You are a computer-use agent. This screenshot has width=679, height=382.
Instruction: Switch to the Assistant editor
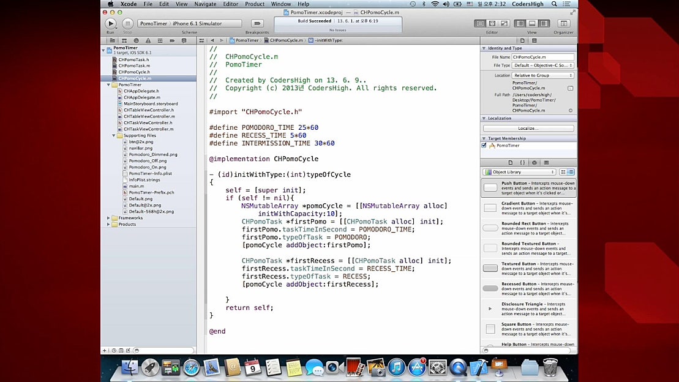492,23
